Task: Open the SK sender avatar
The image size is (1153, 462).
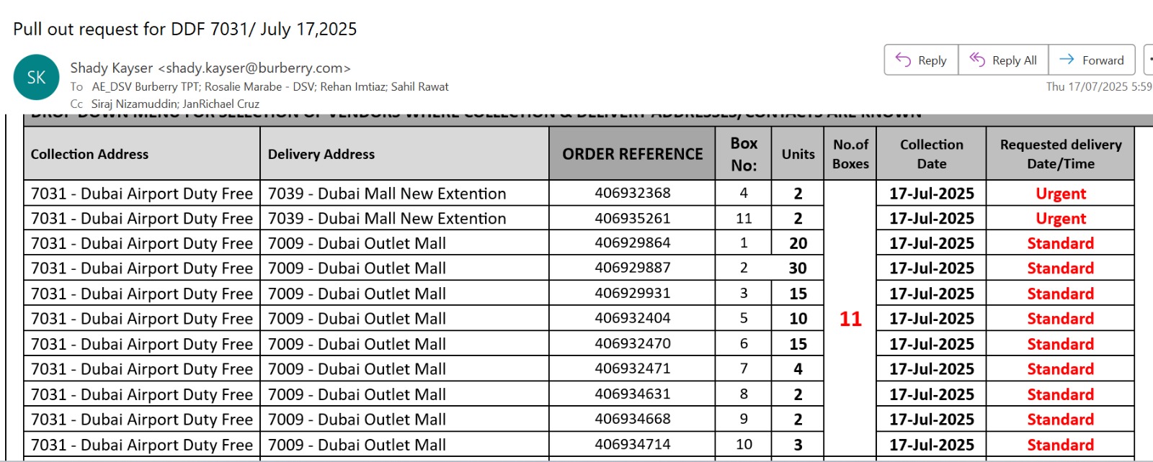Action: (x=36, y=77)
